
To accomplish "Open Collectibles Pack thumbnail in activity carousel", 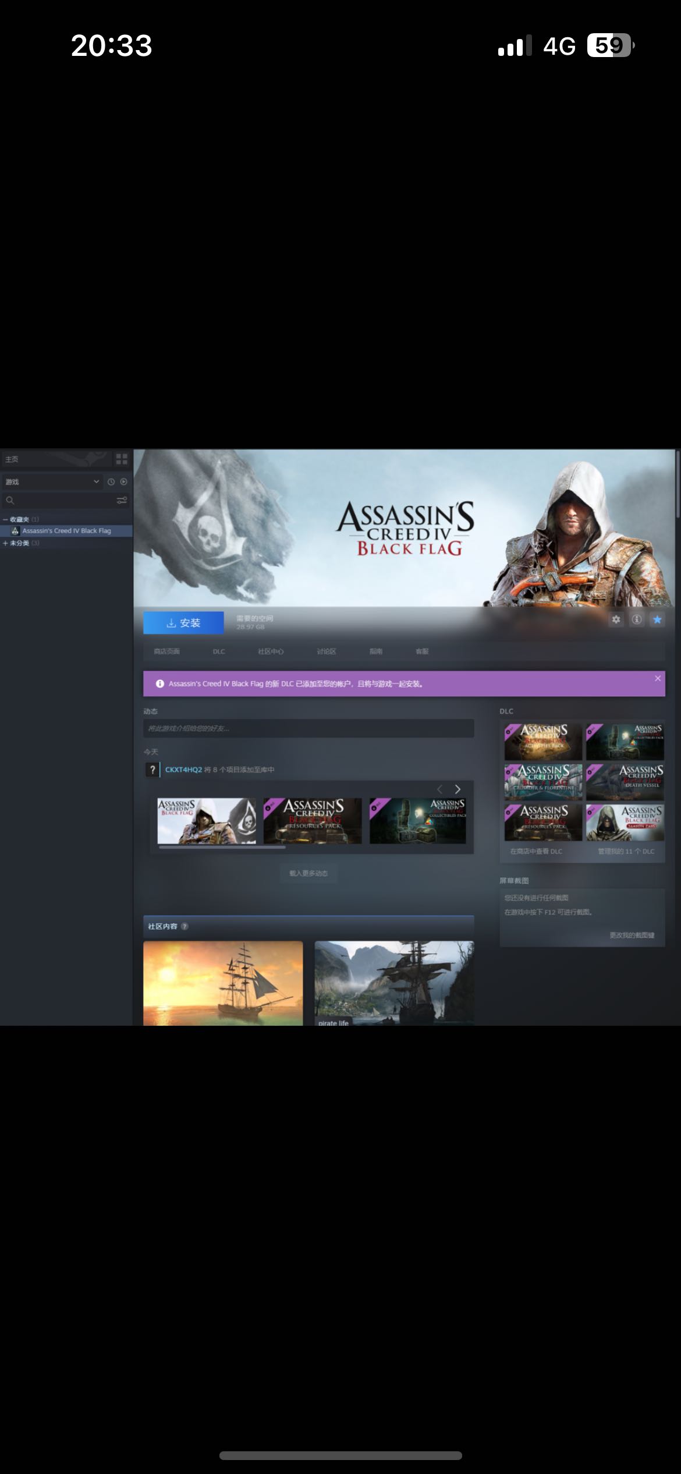I will point(418,821).
